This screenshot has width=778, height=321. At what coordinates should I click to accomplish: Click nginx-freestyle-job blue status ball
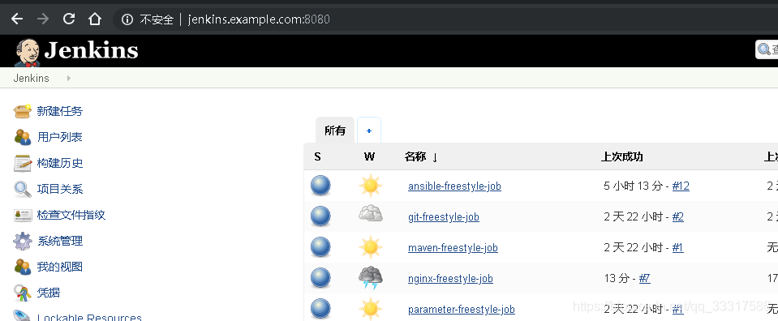coord(320,278)
